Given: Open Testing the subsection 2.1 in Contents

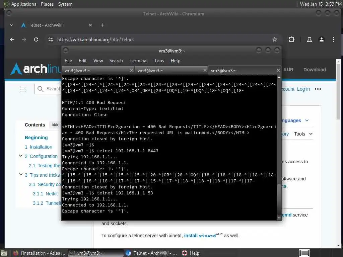Looking at the screenshot, I should (x=45, y=166).
